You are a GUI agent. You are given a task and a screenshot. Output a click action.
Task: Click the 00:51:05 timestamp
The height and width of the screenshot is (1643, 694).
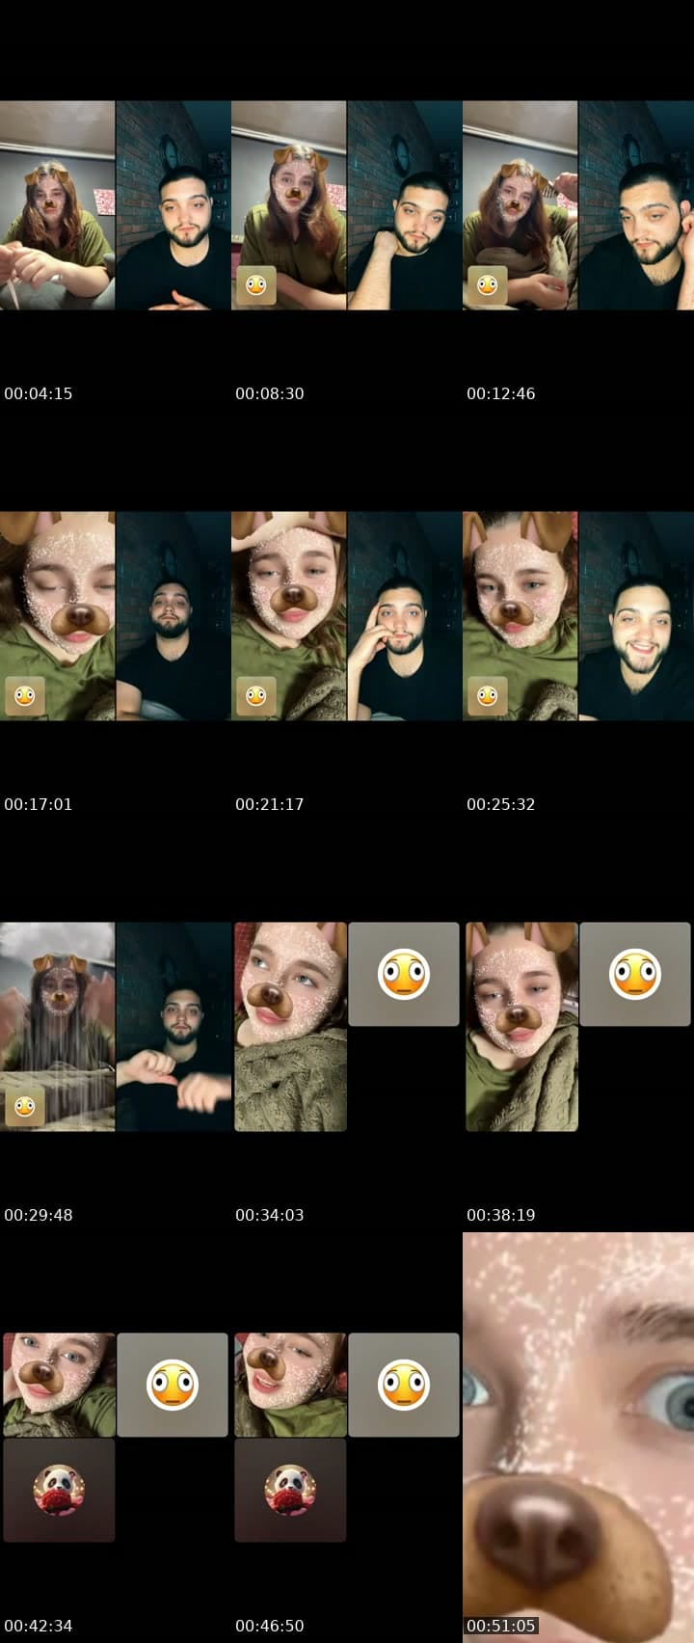(x=501, y=1626)
